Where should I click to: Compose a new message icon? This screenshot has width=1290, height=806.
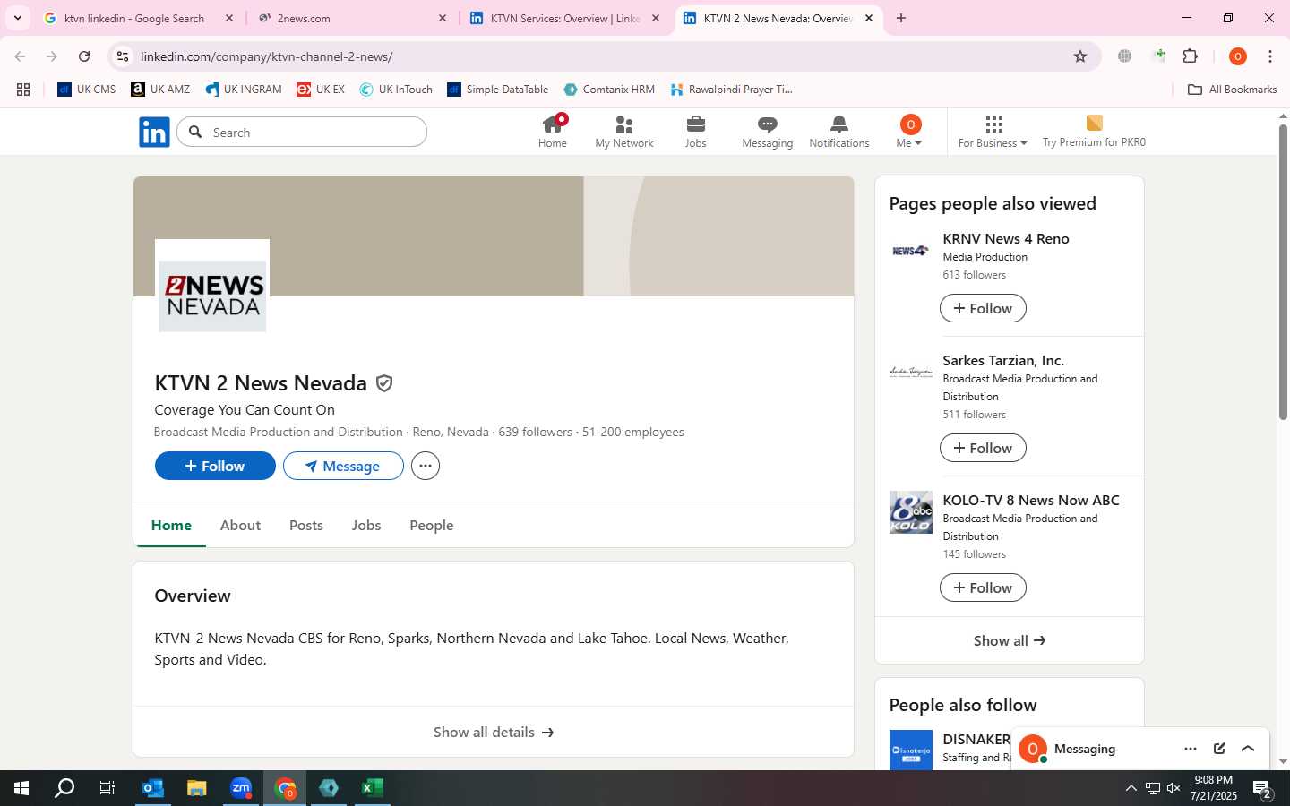click(x=1219, y=749)
